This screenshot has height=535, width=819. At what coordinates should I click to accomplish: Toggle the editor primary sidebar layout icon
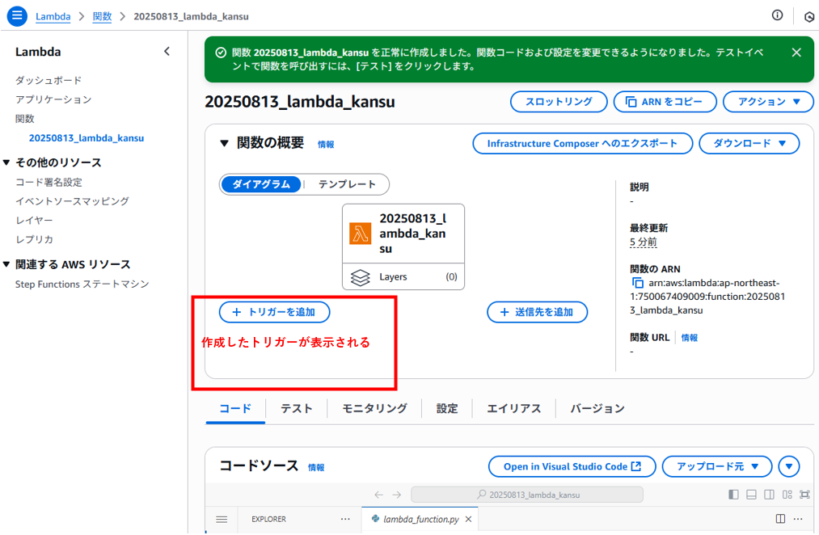coord(733,495)
